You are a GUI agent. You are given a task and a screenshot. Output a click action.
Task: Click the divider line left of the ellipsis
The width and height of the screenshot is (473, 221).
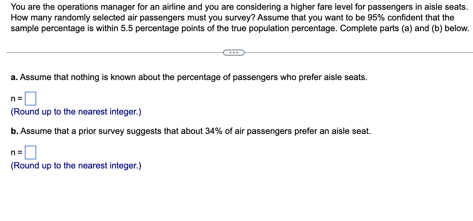[x=115, y=53]
